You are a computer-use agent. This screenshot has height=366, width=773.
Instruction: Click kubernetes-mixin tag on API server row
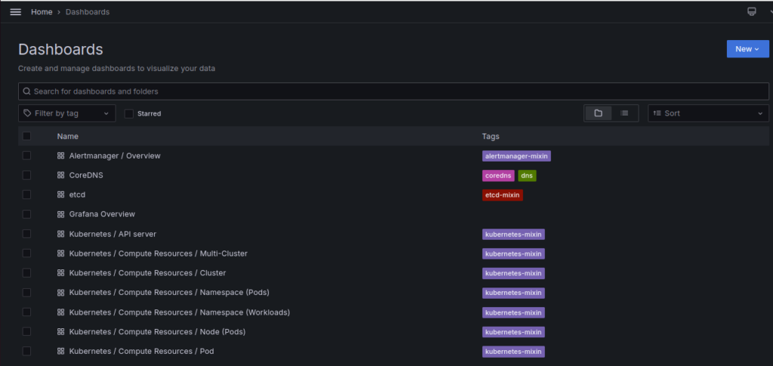click(513, 235)
